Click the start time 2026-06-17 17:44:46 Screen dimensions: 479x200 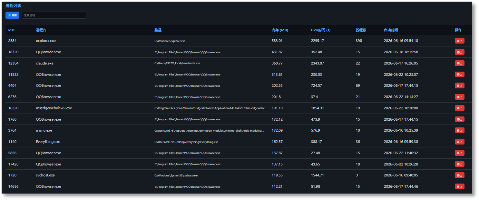coord(401,186)
